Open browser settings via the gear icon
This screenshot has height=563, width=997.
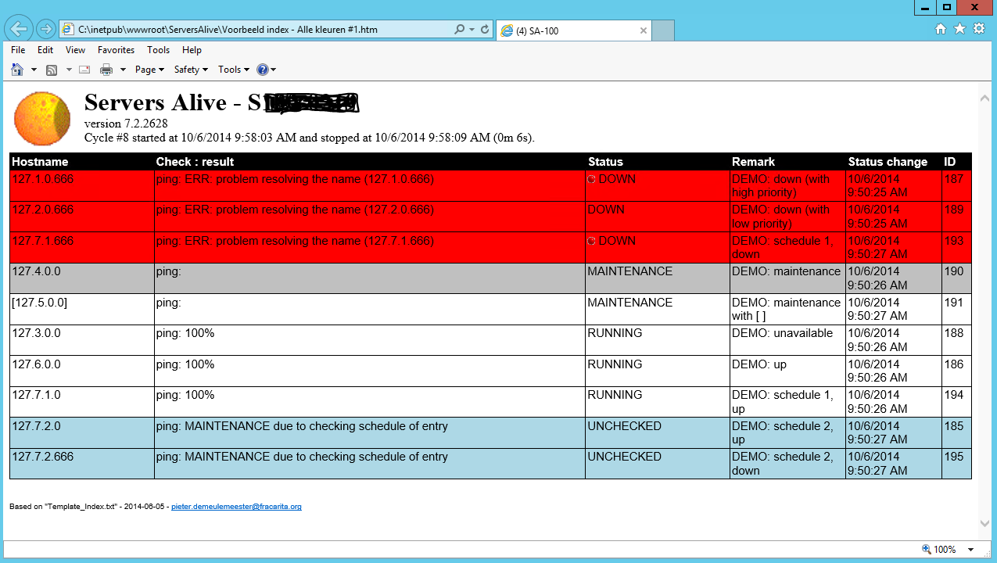(x=979, y=29)
